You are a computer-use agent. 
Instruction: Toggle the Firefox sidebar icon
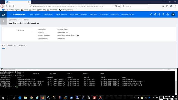(x=167, y=6)
